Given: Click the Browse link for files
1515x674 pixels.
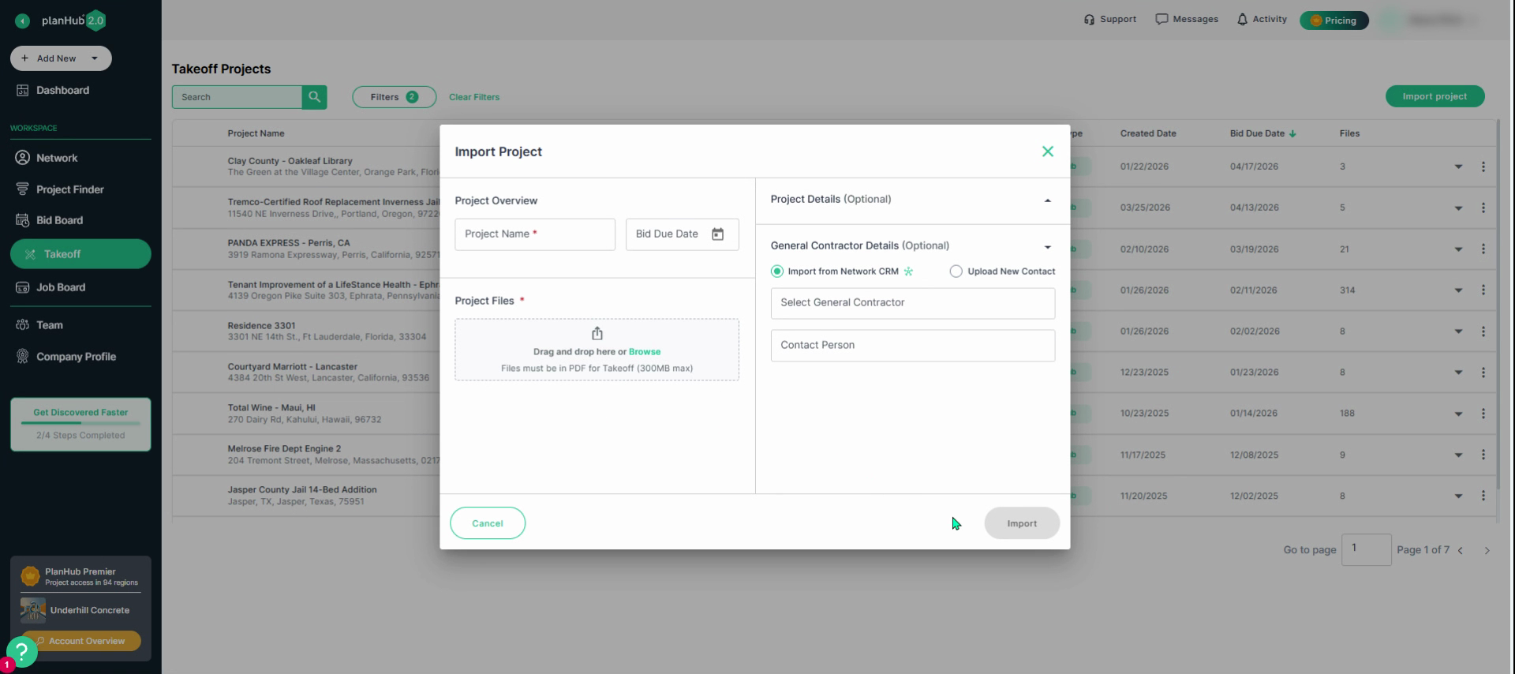Looking at the screenshot, I should click(x=645, y=352).
